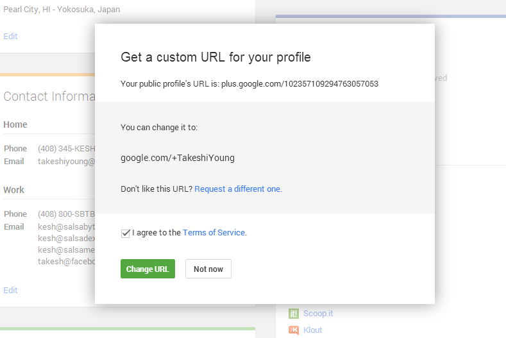Click the work phone (408) 800-SBTB
This screenshot has width=506, height=338.
coord(66,214)
